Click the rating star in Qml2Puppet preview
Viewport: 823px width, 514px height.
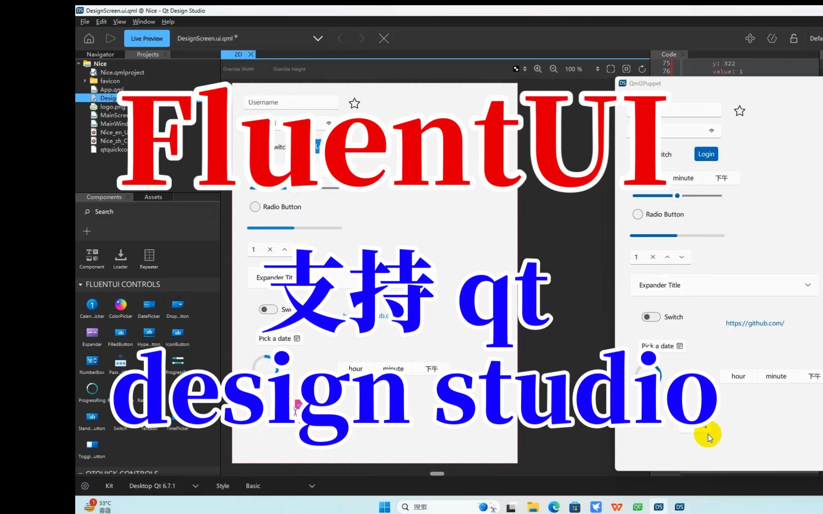pos(740,111)
